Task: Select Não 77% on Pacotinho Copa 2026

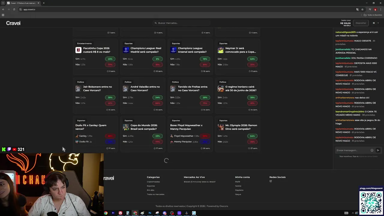Action: 110,64
